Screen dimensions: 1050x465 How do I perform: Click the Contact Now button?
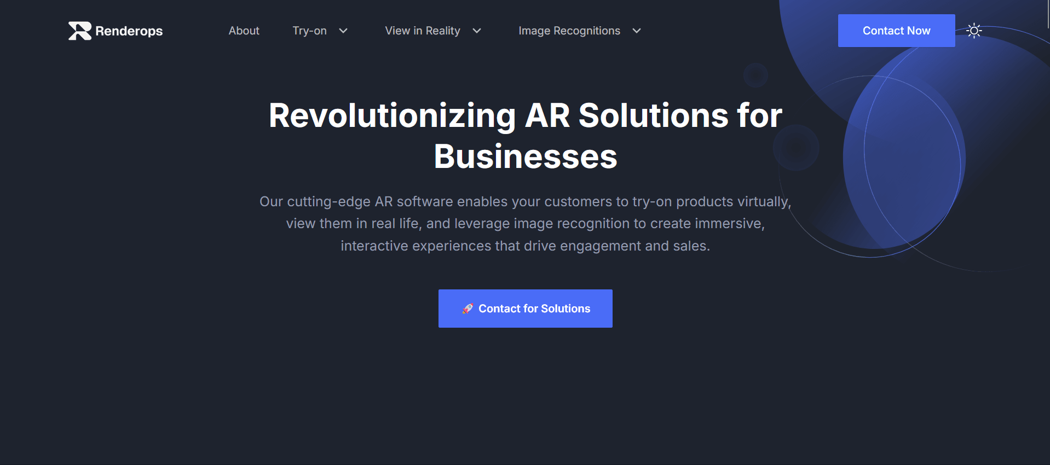coord(896,31)
